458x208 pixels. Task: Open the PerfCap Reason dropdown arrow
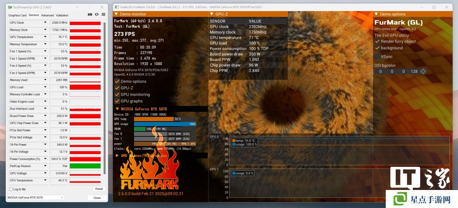pos(45,166)
